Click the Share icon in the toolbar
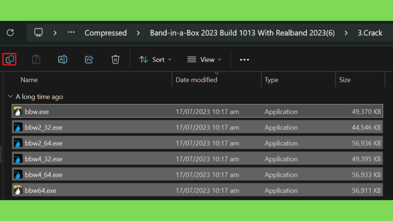The image size is (393, 221). tap(89, 59)
